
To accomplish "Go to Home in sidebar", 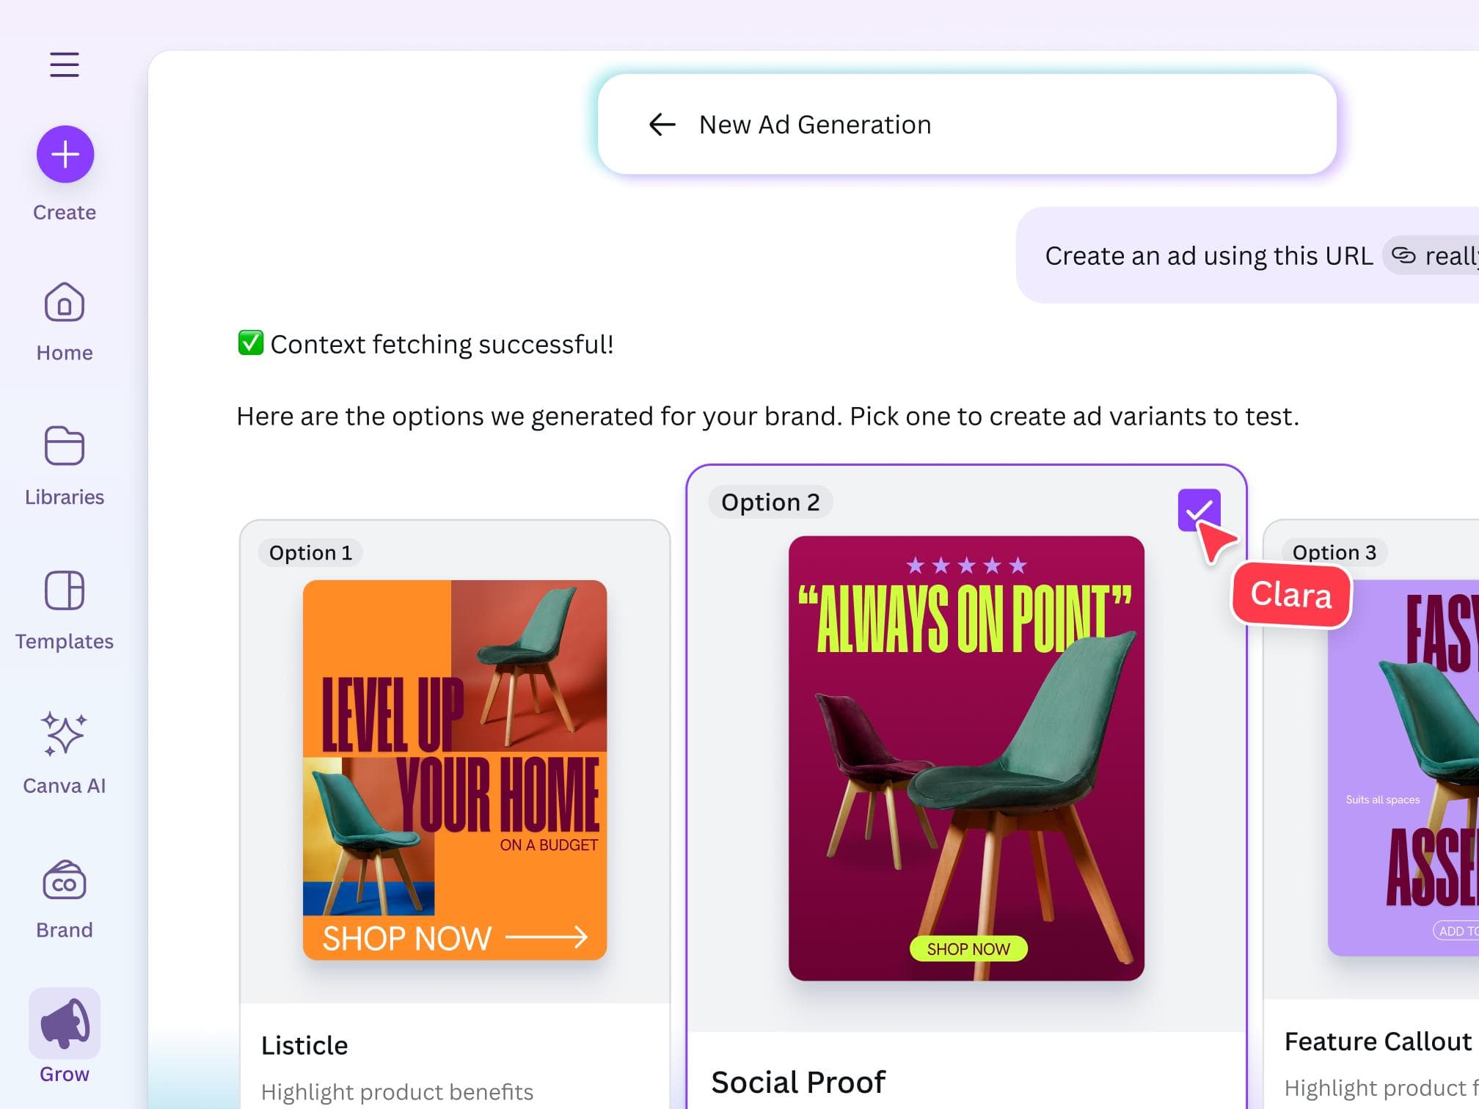I will [65, 303].
